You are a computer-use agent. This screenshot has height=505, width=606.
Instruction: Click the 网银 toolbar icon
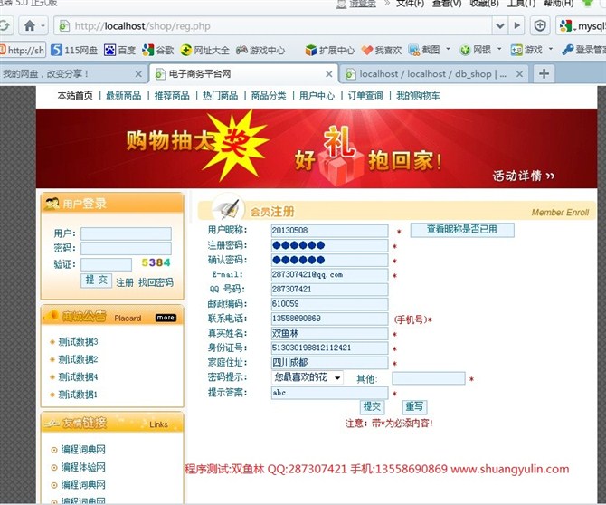(465, 50)
